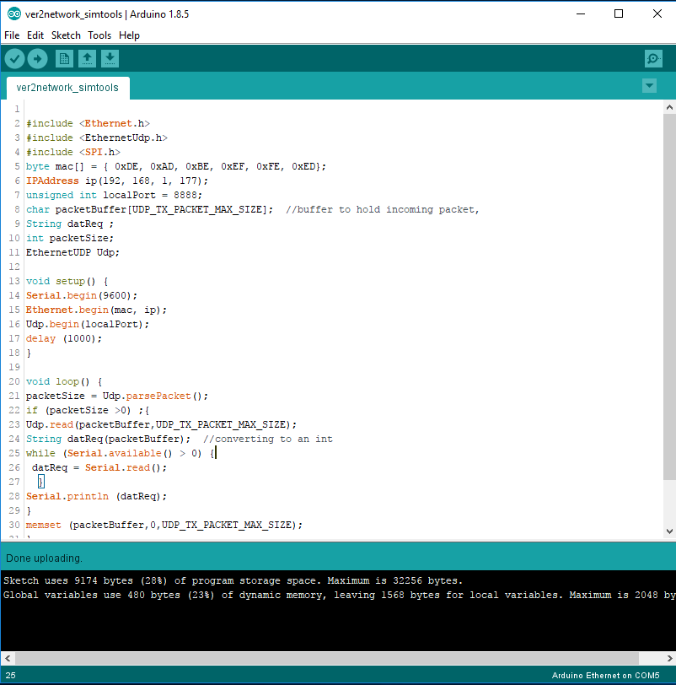Click the 'Udp.read(packetBuffer' line
Viewport: 676px width, 685px height.
(161, 424)
